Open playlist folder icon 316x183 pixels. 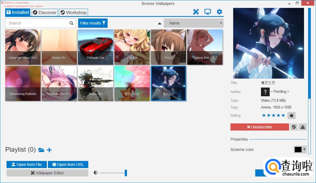(x=41, y=150)
